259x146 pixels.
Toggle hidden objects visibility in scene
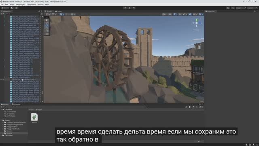(190, 14)
